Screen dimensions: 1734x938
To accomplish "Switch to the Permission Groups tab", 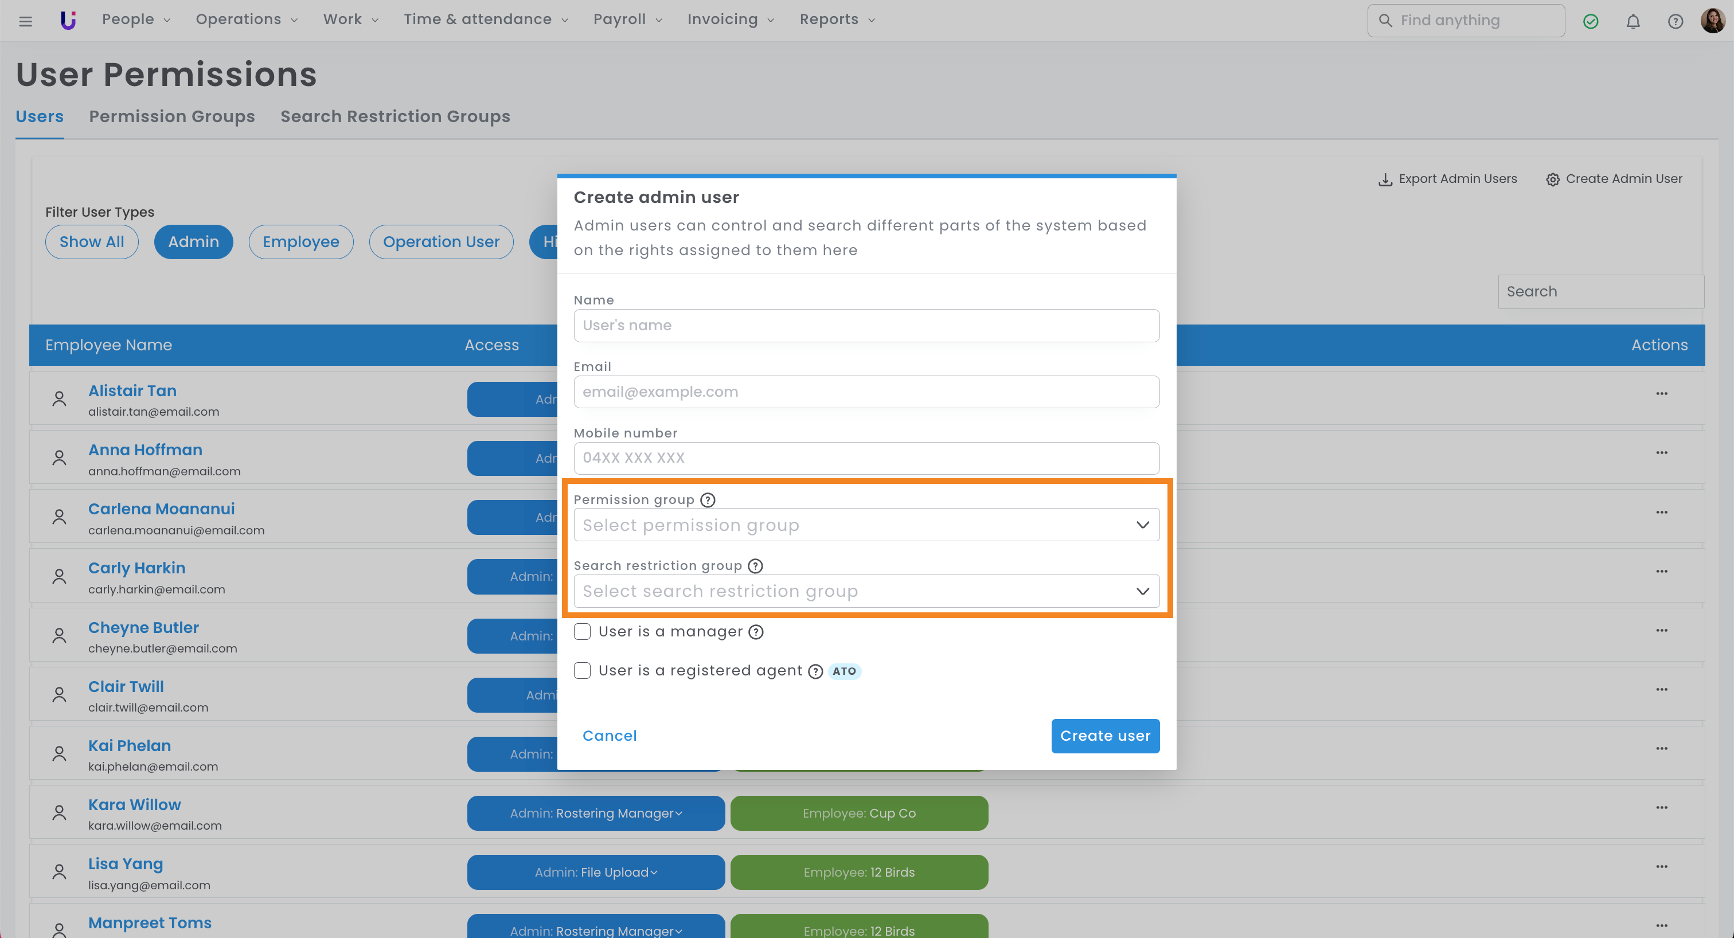I will 171,116.
